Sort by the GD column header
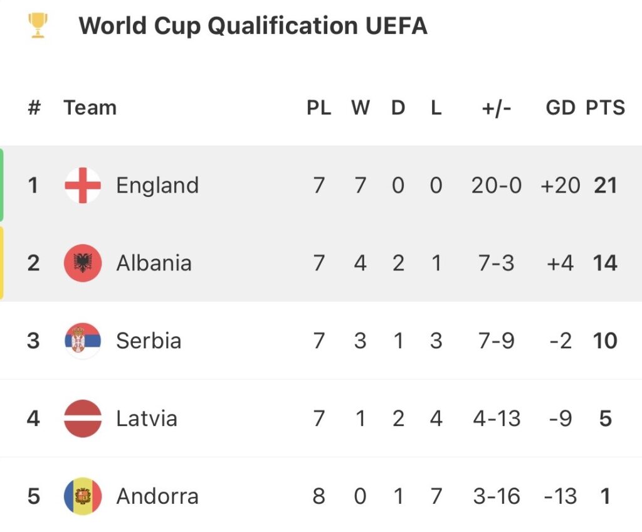Viewport: 642px width, 532px height. (x=560, y=108)
